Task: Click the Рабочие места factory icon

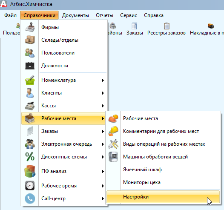Action: pyautogui.click(x=30, y=118)
